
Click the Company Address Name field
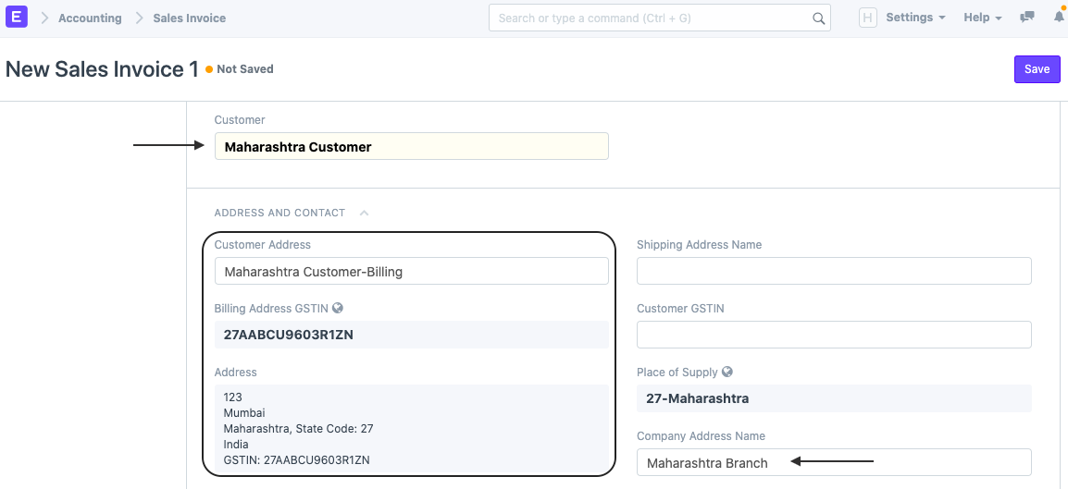[833, 462]
